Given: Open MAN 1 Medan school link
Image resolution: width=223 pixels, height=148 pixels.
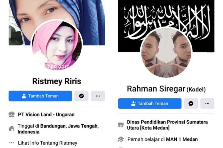Looking at the screenshot, I should click(182, 139).
